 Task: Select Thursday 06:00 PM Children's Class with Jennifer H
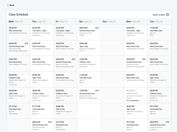[42, 95]
